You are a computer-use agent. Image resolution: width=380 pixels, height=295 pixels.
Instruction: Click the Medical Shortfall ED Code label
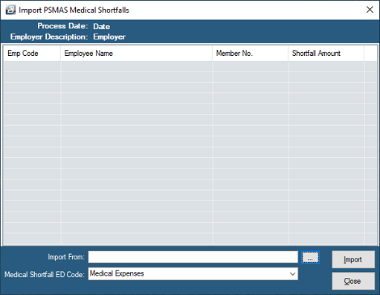[x=45, y=274]
